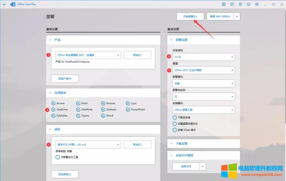Screen dimensions: 286x181
Task: Uncheck the OneDrive application
Action: [x=53, y=109]
